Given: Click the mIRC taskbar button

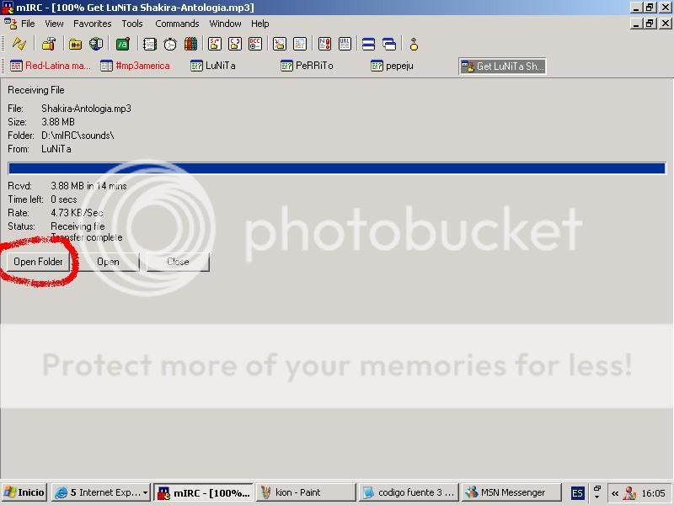Looking at the screenshot, I should point(203,492).
